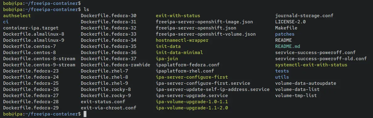
Task: Select the ipa-server-configure-first executable name
Action: (x=192, y=77)
